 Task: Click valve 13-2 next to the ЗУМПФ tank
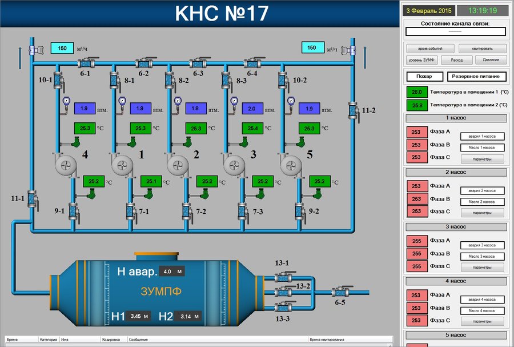click(x=281, y=292)
